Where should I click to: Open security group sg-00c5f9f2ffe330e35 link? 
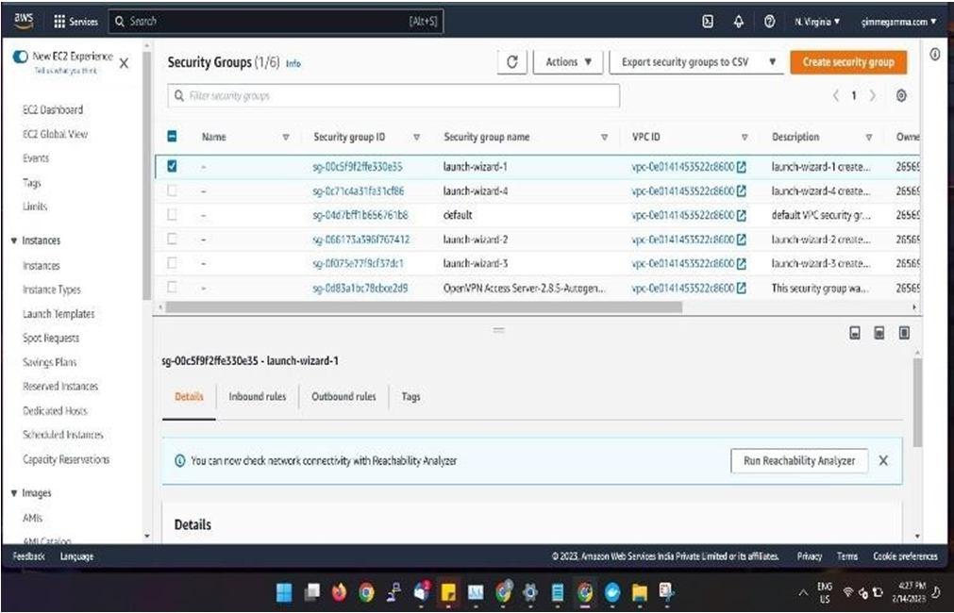click(357, 167)
